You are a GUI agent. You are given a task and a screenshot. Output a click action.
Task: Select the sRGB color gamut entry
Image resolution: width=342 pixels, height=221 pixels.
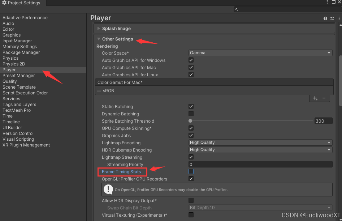point(214,91)
